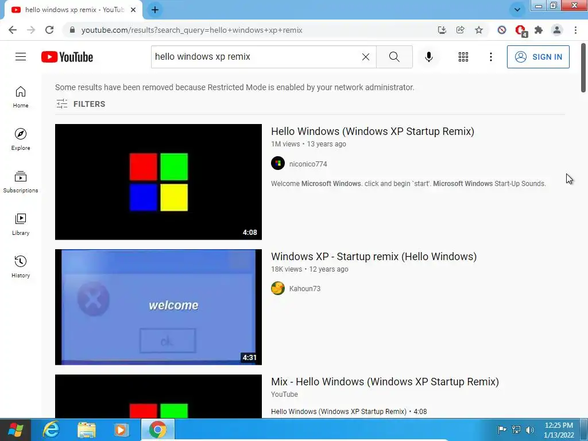Close the hello windows xp remix tab
The width and height of the screenshot is (588, 441).
(133, 10)
